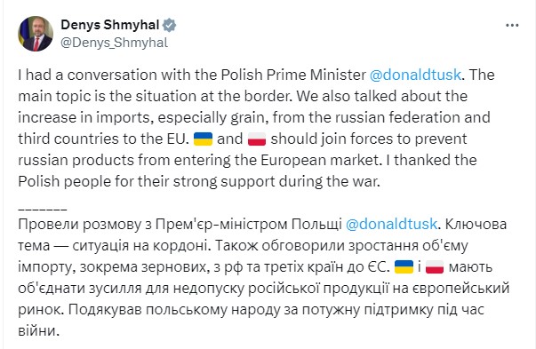The image size is (536, 349).
Task: Open @donaldtusk mention in the English text
Action: (x=415, y=75)
